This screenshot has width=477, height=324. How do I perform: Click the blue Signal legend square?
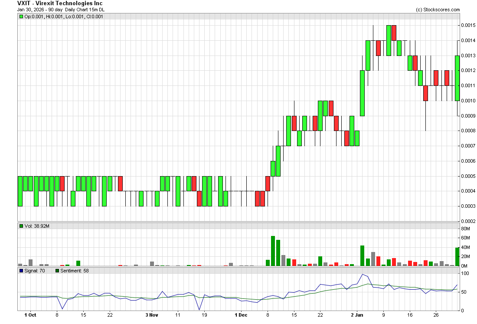pos(21,271)
